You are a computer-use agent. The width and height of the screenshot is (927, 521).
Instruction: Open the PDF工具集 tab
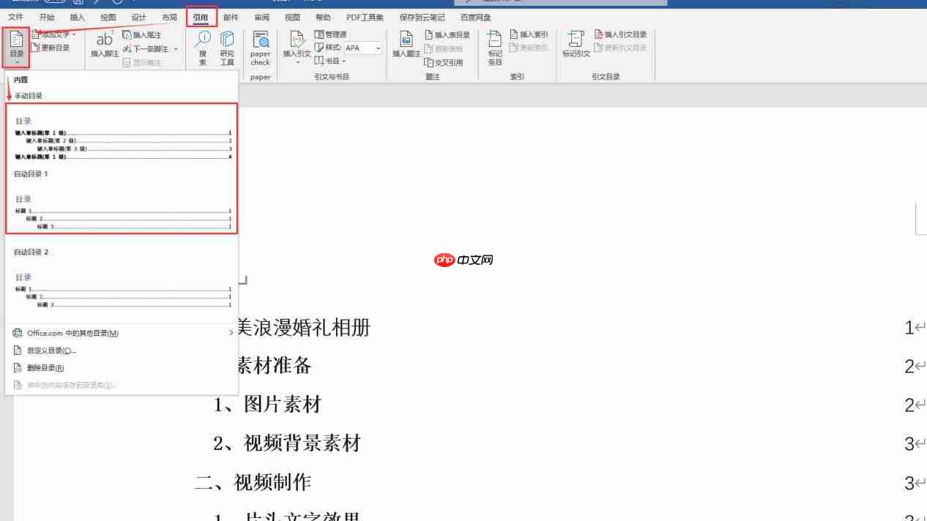pos(365,17)
